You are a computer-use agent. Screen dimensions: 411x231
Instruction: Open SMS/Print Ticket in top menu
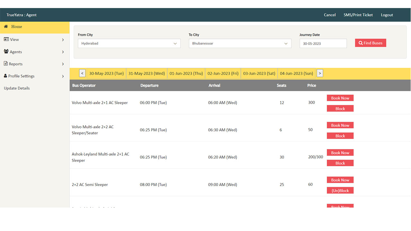coord(358,15)
